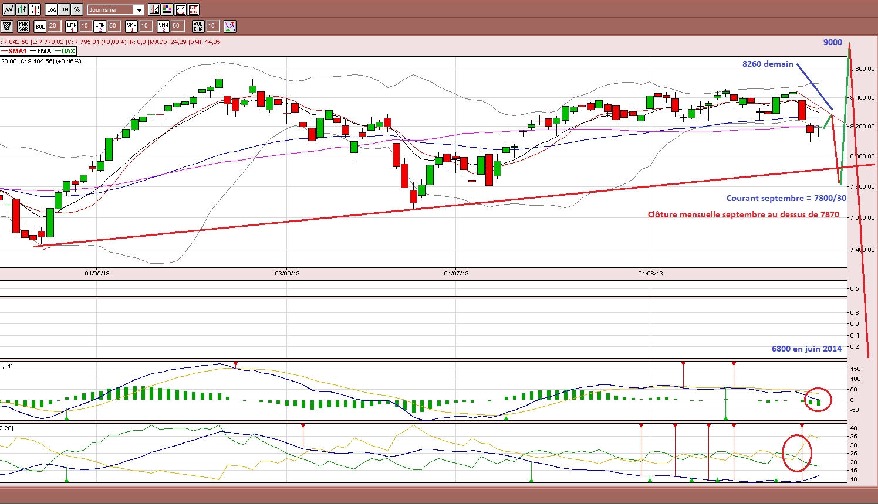Toggle the SMA 2 indicator
The height and width of the screenshot is (504, 878).
pyautogui.click(x=163, y=26)
